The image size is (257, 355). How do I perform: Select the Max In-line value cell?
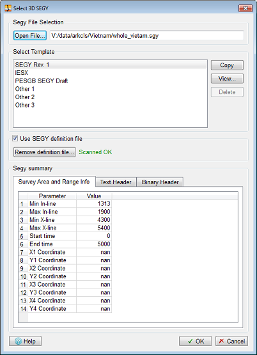tap(94, 212)
